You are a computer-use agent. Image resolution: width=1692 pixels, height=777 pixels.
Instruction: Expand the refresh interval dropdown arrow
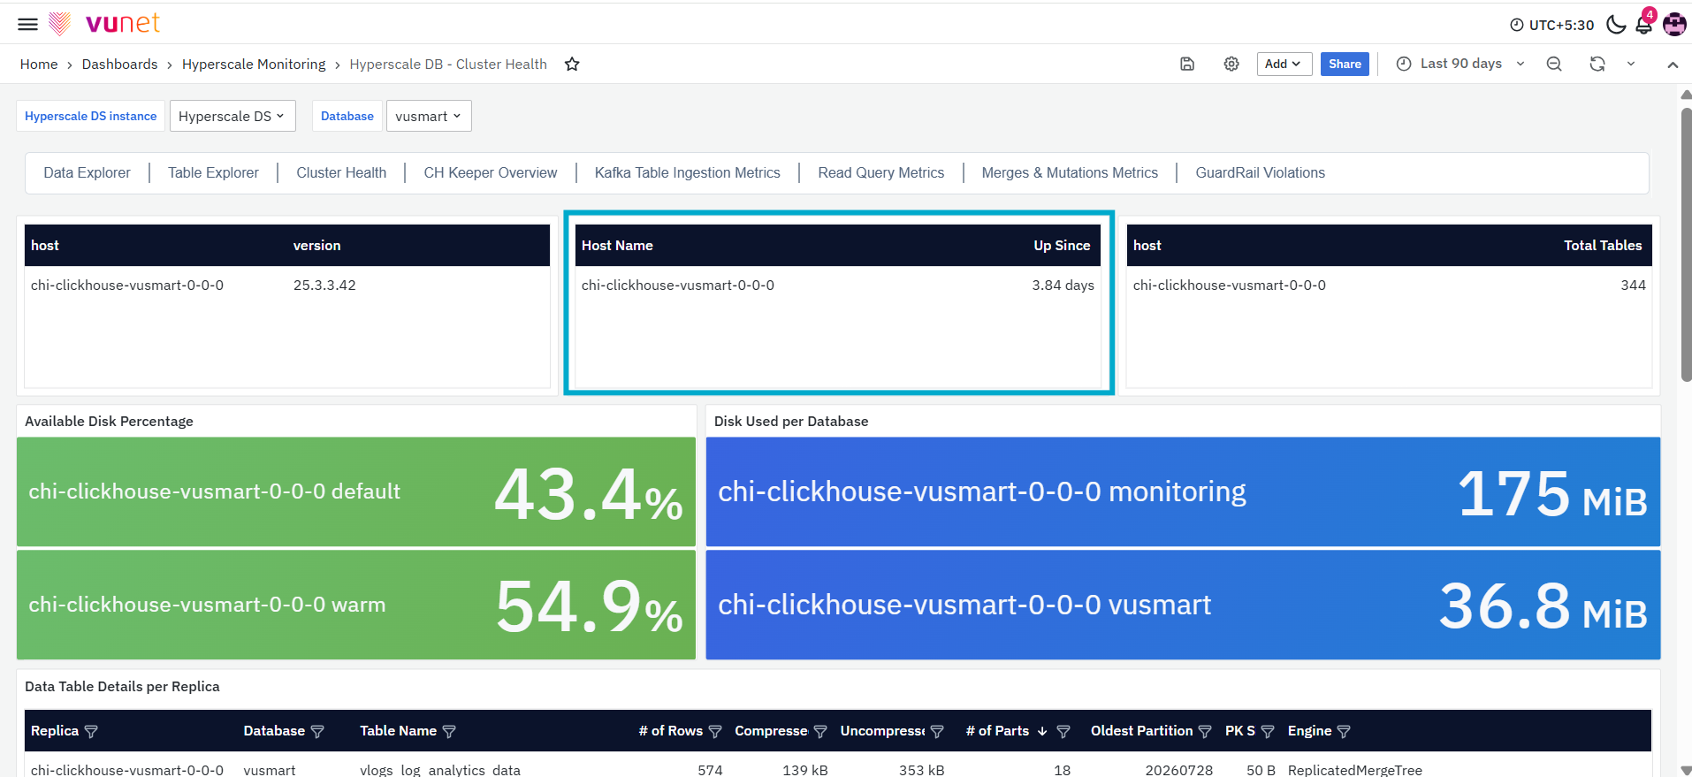point(1631,64)
